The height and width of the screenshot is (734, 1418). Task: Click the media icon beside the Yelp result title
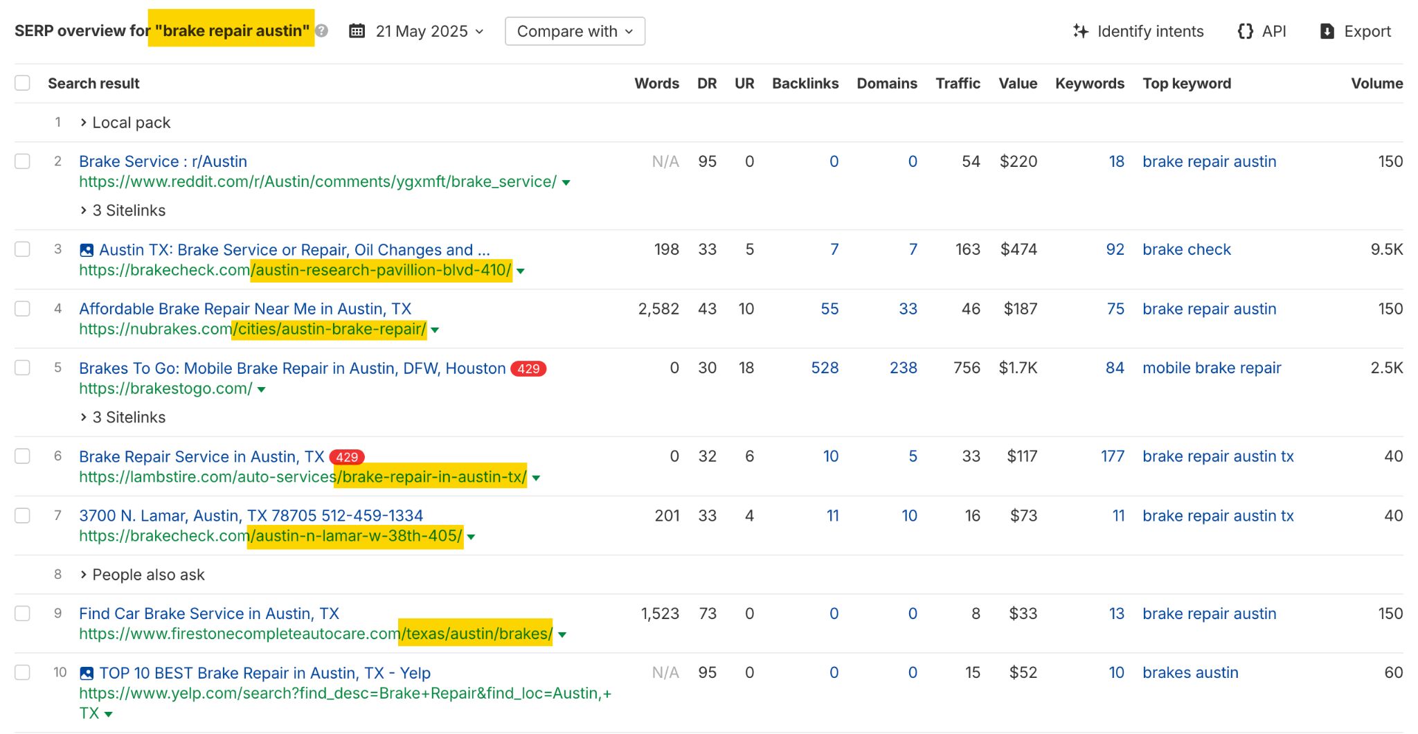[87, 672]
